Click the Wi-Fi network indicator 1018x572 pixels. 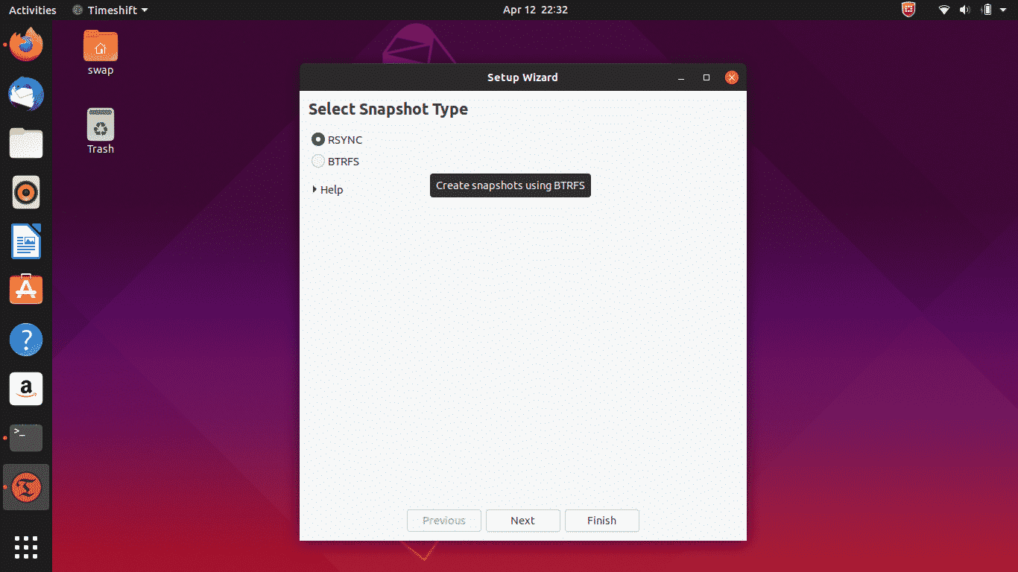pos(944,10)
